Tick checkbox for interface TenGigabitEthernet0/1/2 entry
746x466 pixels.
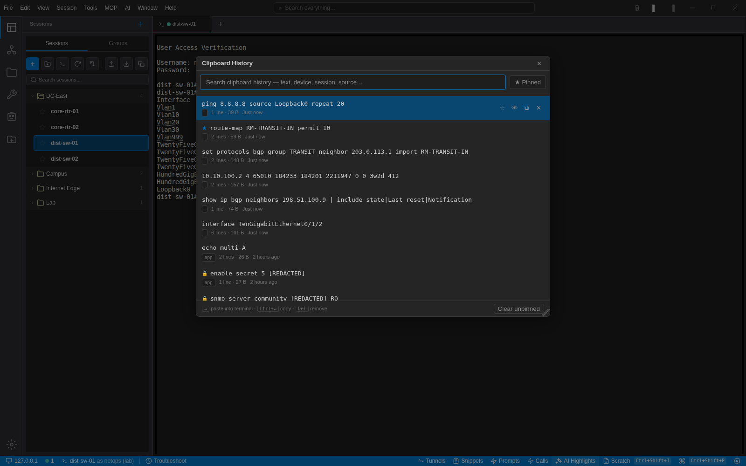205,233
